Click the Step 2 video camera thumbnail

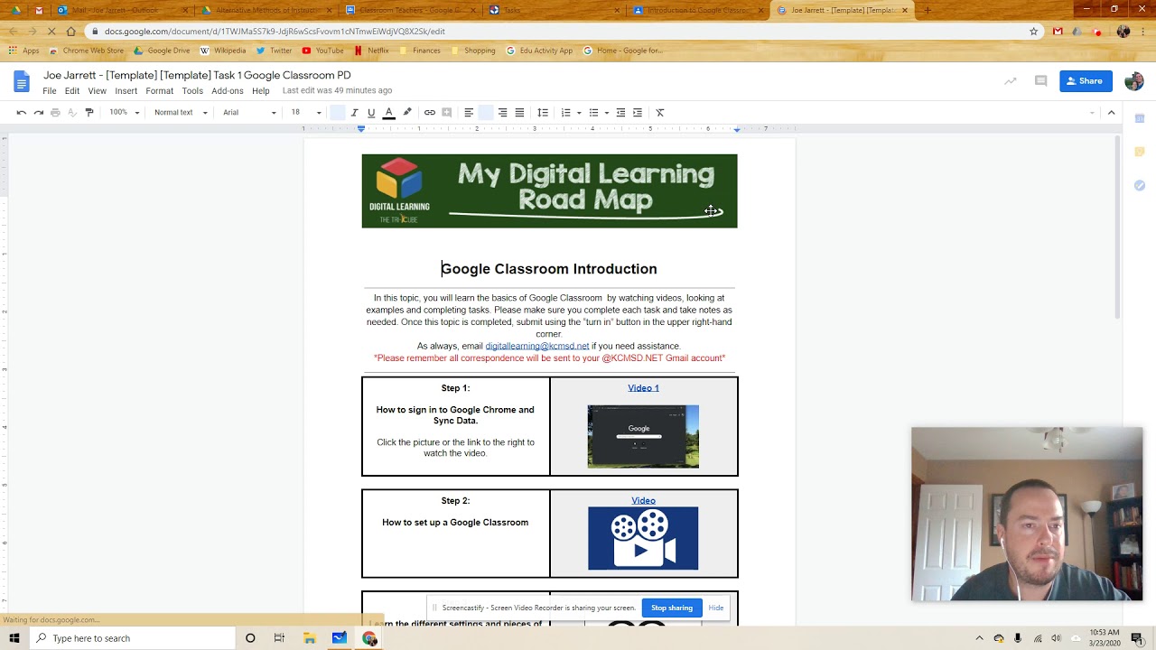(643, 539)
